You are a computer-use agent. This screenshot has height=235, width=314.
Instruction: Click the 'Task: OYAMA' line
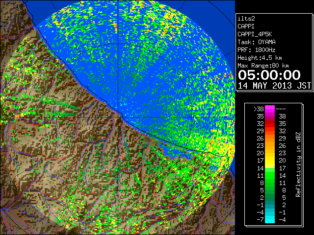(x=257, y=42)
